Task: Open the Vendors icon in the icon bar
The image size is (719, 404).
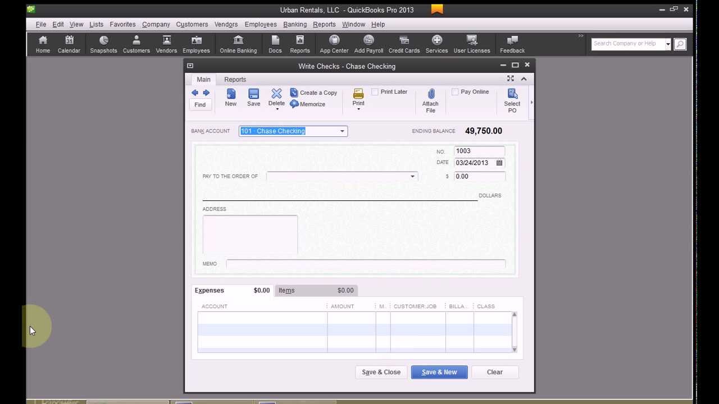Action: coord(166,44)
